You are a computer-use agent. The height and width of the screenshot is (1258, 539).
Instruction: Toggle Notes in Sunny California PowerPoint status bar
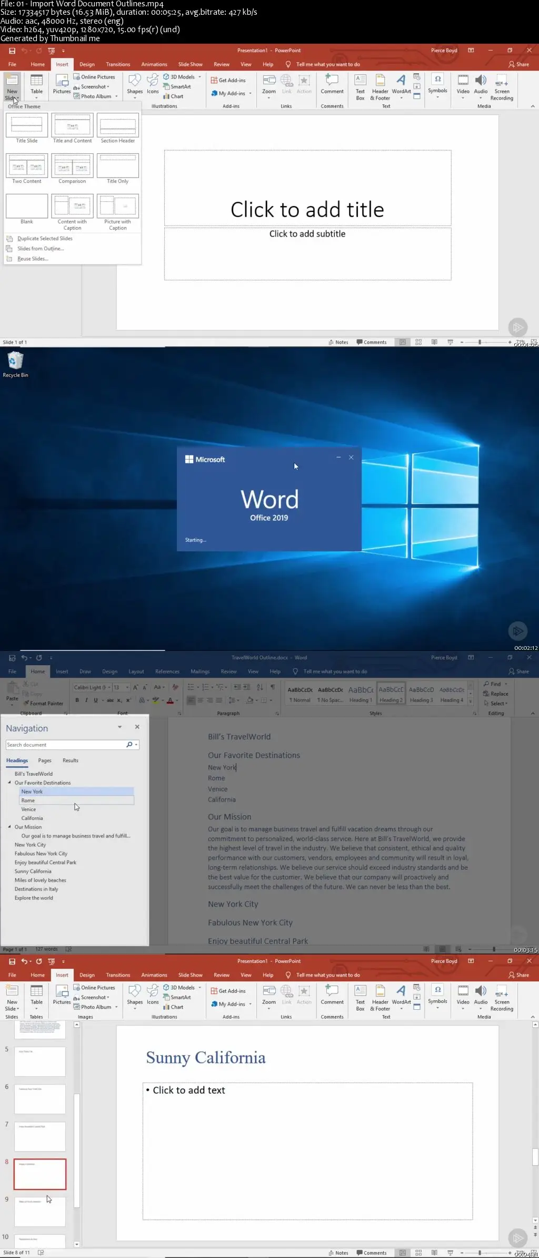pyautogui.click(x=338, y=1253)
